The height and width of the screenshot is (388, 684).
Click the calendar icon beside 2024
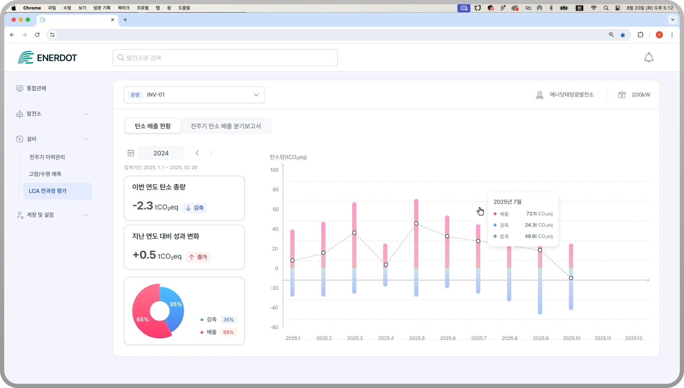[x=131, y=153]
